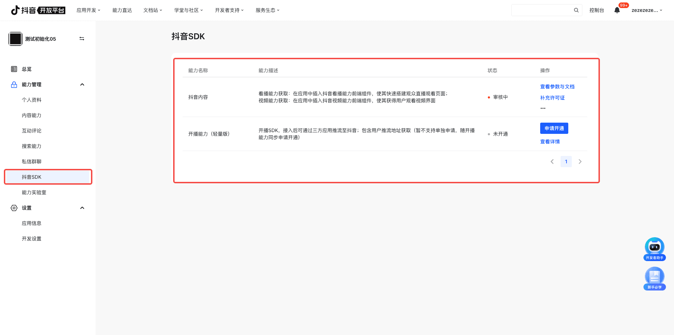The width and height of the screenshot is (674, 335).
Task: Click the 能力描述 column header
Action: (268, 70)
